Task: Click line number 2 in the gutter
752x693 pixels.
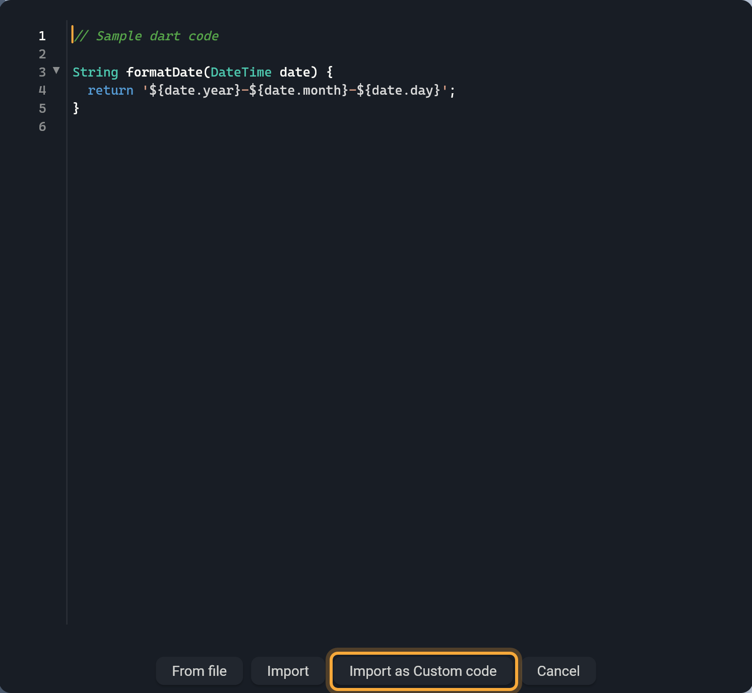Action: [x=42, y=54]
